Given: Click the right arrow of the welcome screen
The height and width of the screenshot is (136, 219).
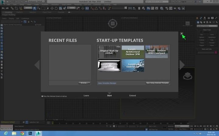Looking at the screenshot, I should (182, 65).
